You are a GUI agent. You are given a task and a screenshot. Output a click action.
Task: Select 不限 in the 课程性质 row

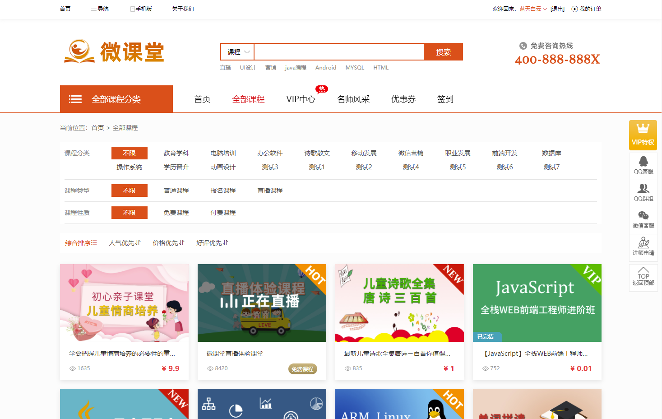click(x=130, y=213)
